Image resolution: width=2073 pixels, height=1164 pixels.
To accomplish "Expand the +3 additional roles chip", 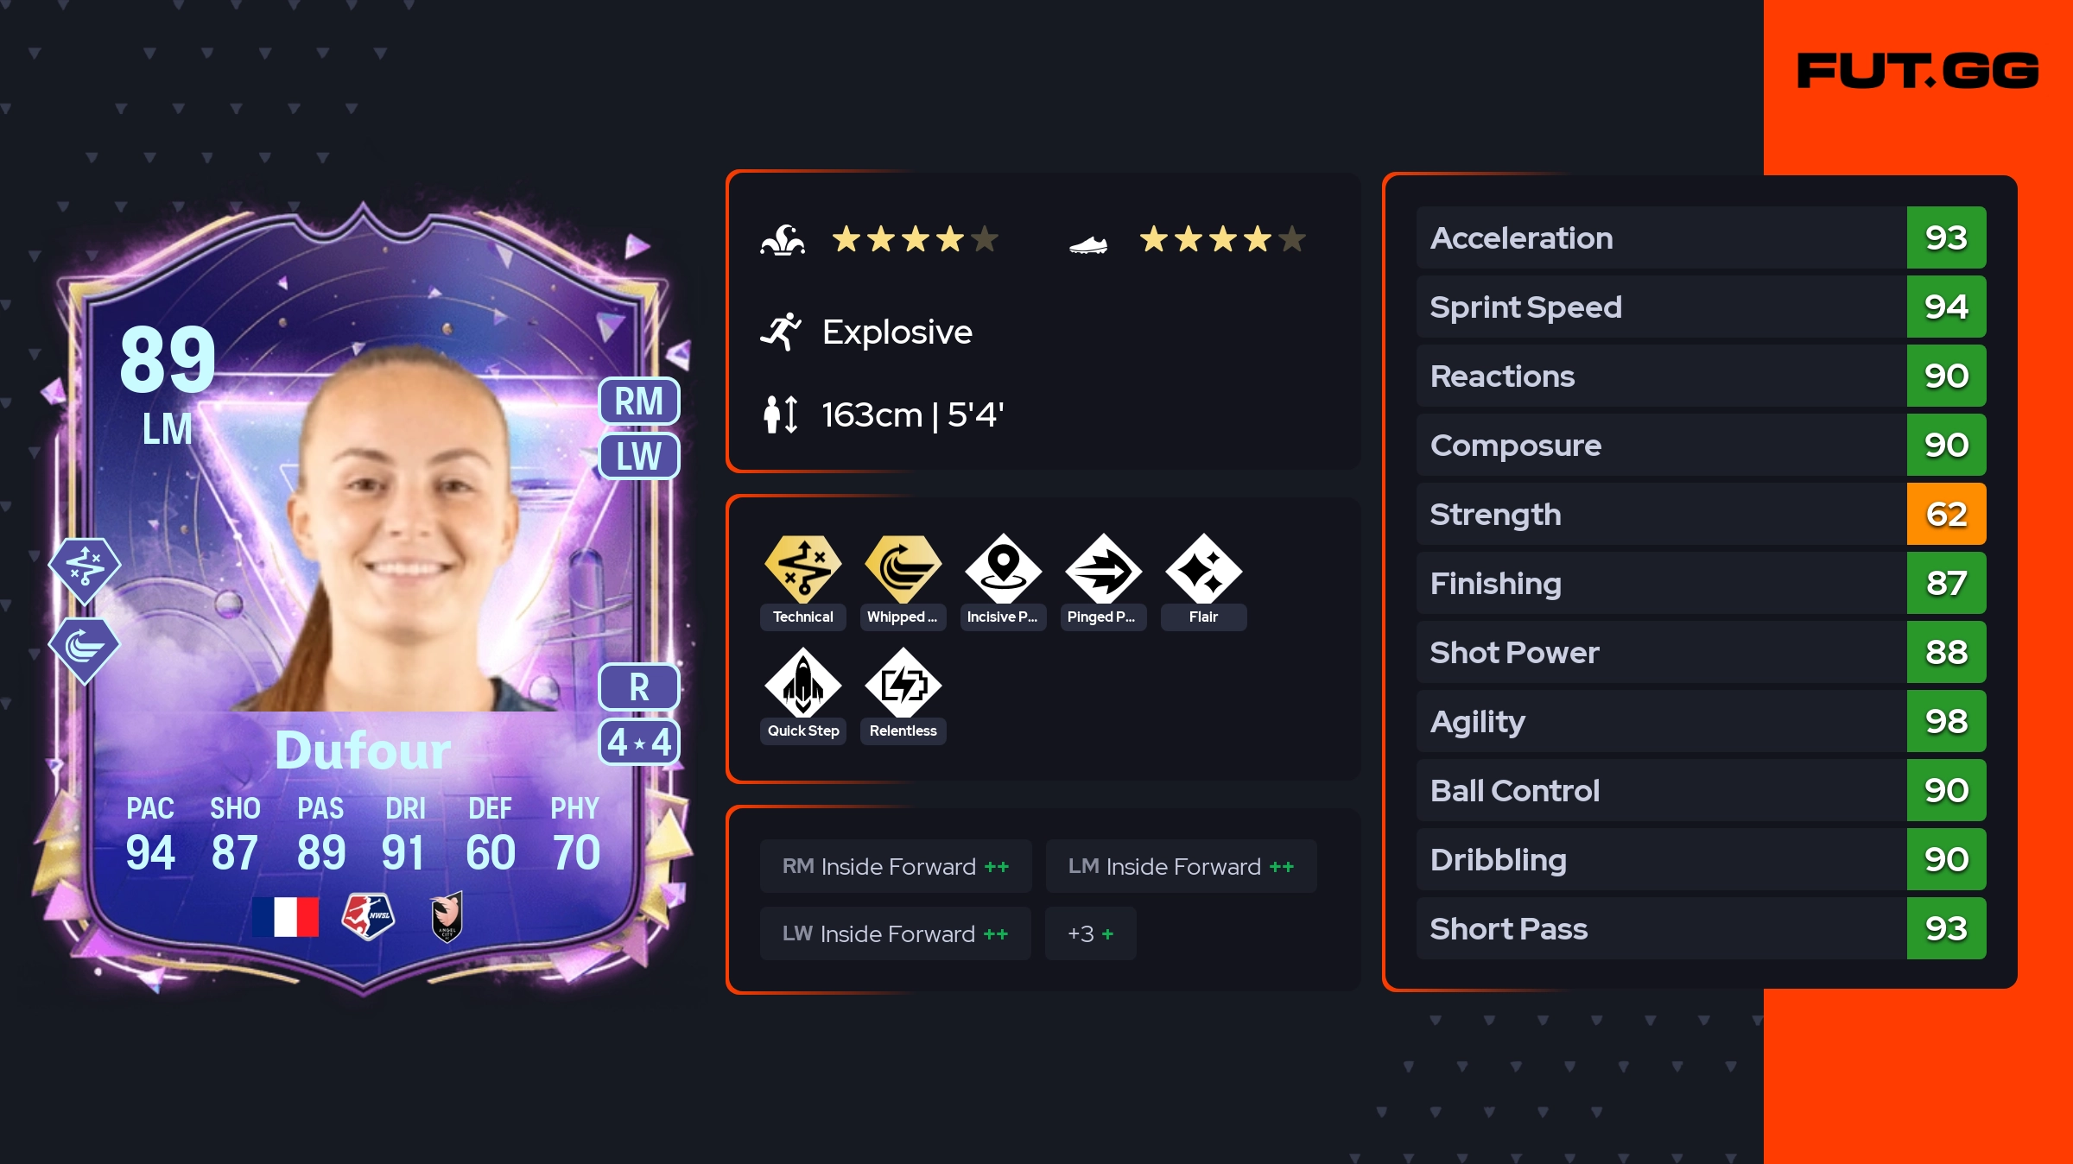I will pyautogui.click(x=1090, y=933).
